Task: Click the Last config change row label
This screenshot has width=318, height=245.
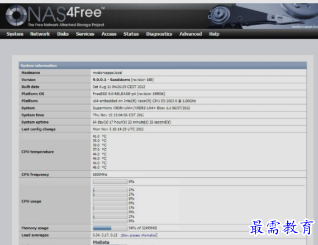Action: point(39,129)
